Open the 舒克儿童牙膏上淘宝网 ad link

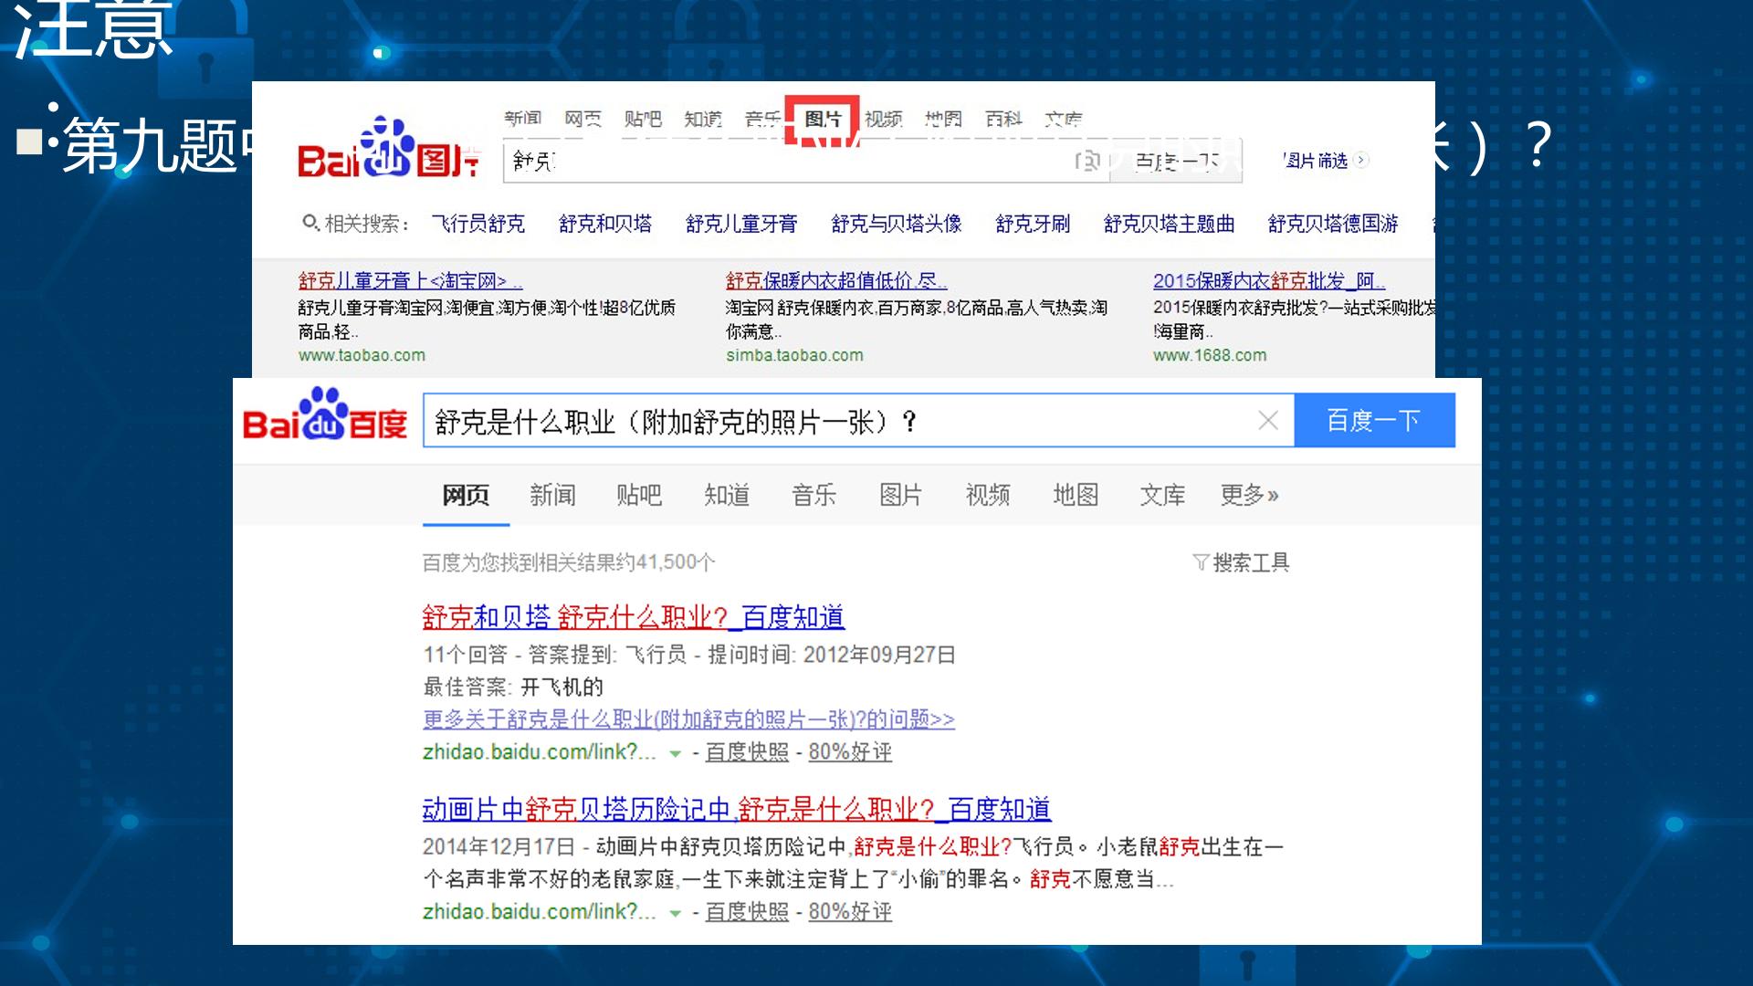point(410,281)
